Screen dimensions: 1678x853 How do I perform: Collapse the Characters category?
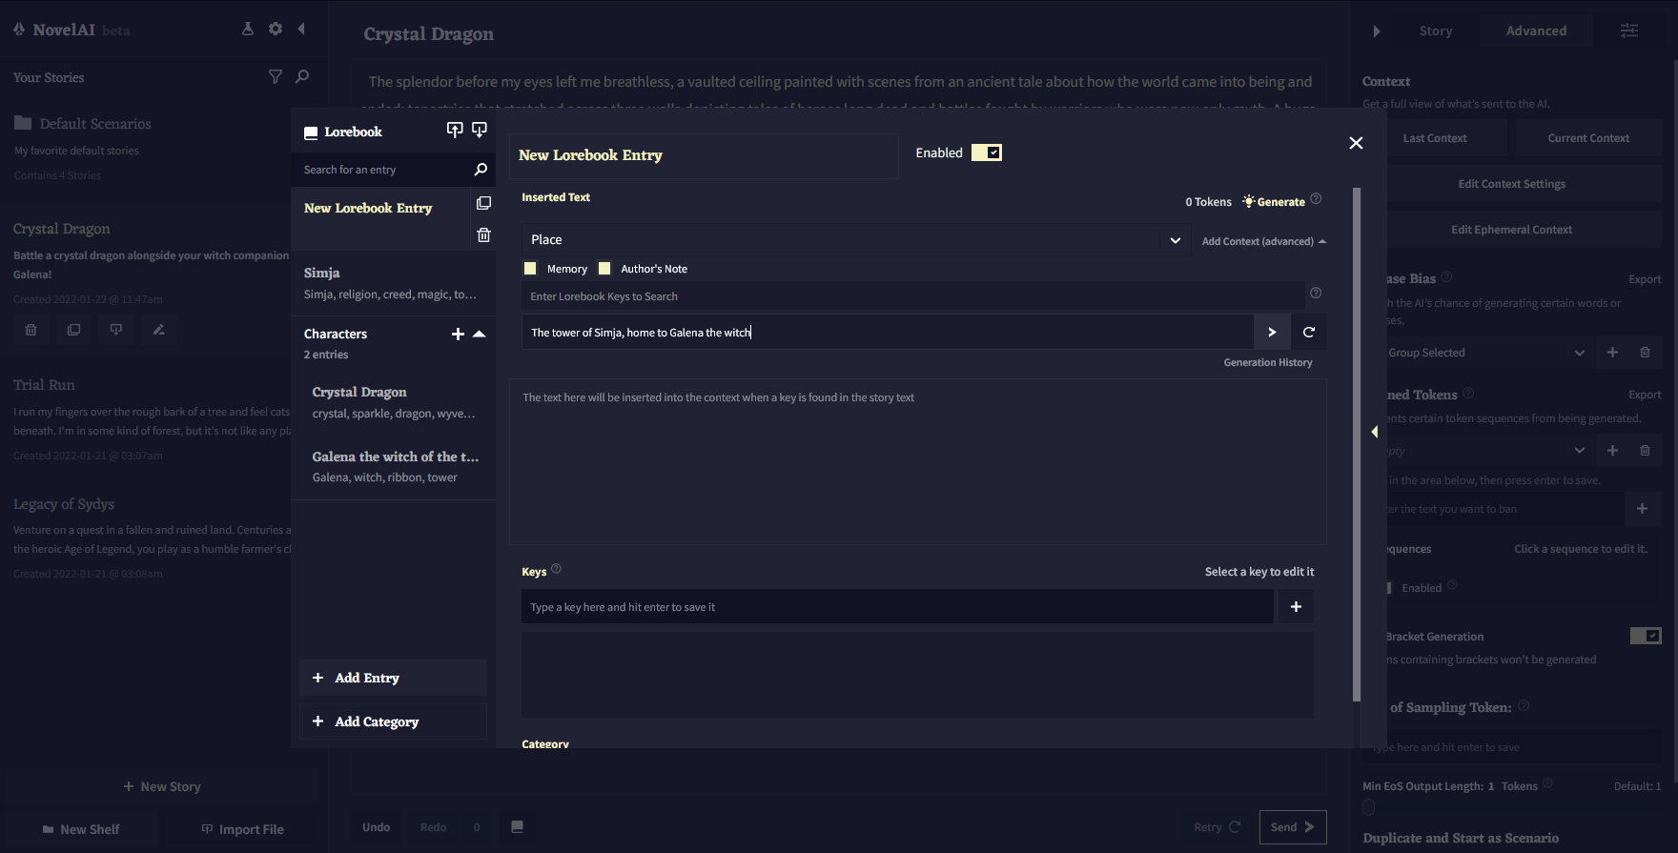[x=480, y=334]
